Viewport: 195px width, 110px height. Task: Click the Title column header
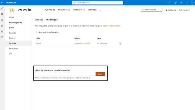[x=38, y=38]
